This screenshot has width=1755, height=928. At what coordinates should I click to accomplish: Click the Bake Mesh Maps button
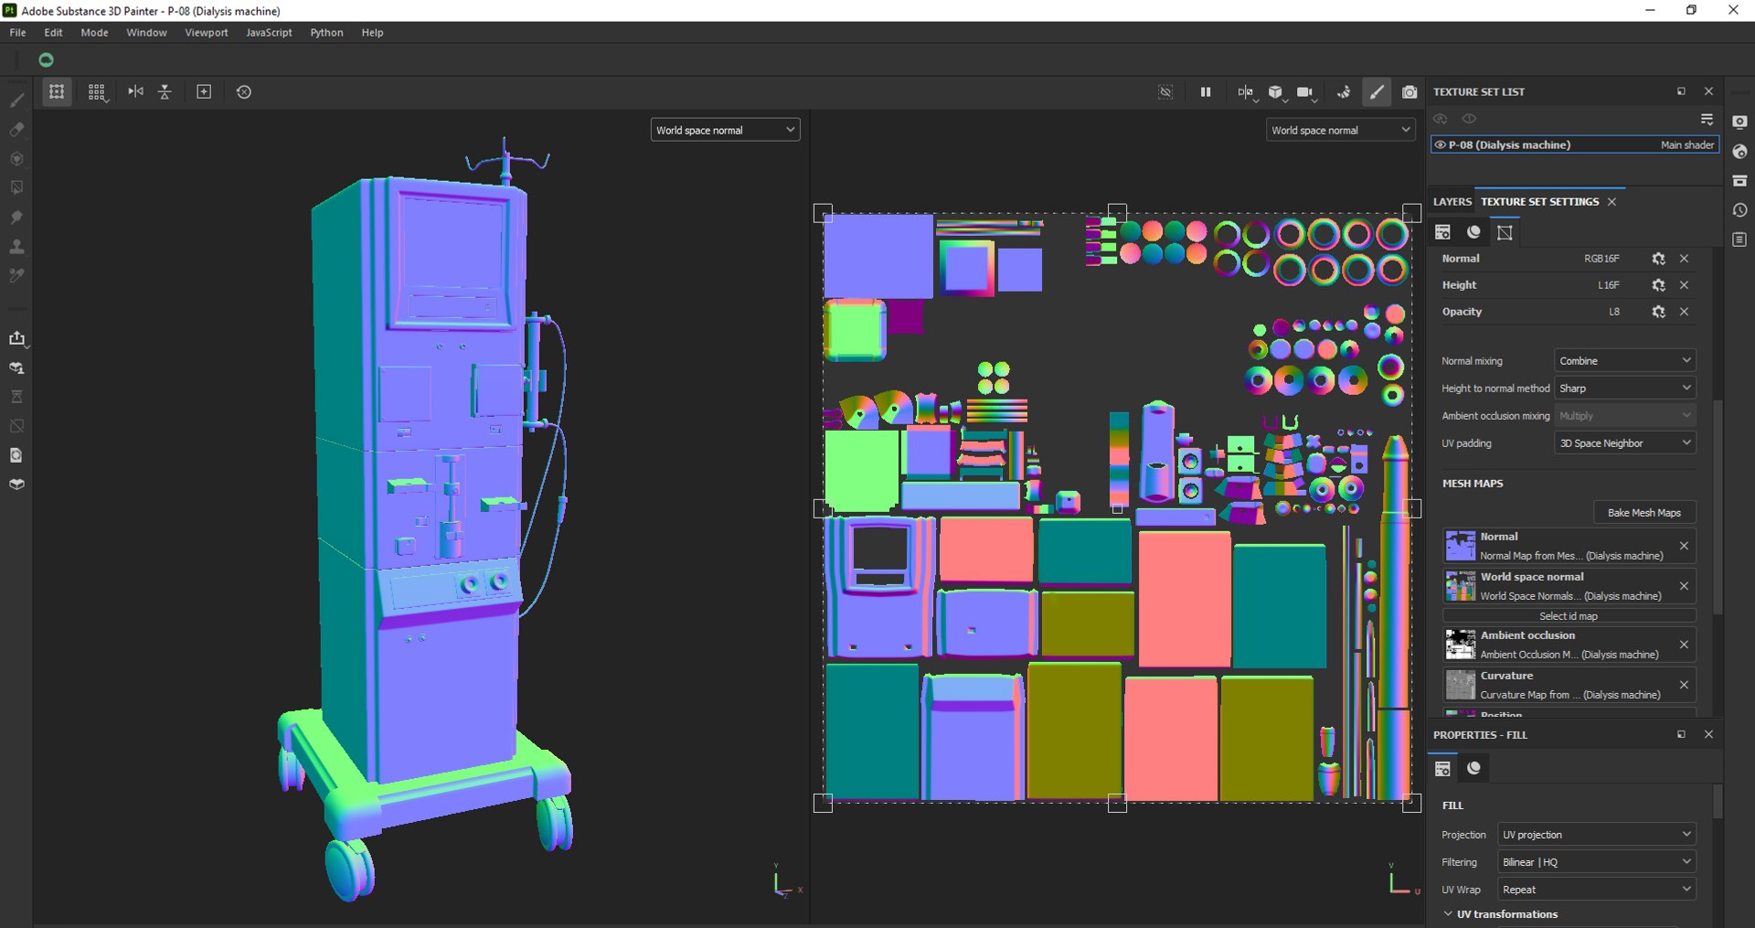click(1644, 512)
